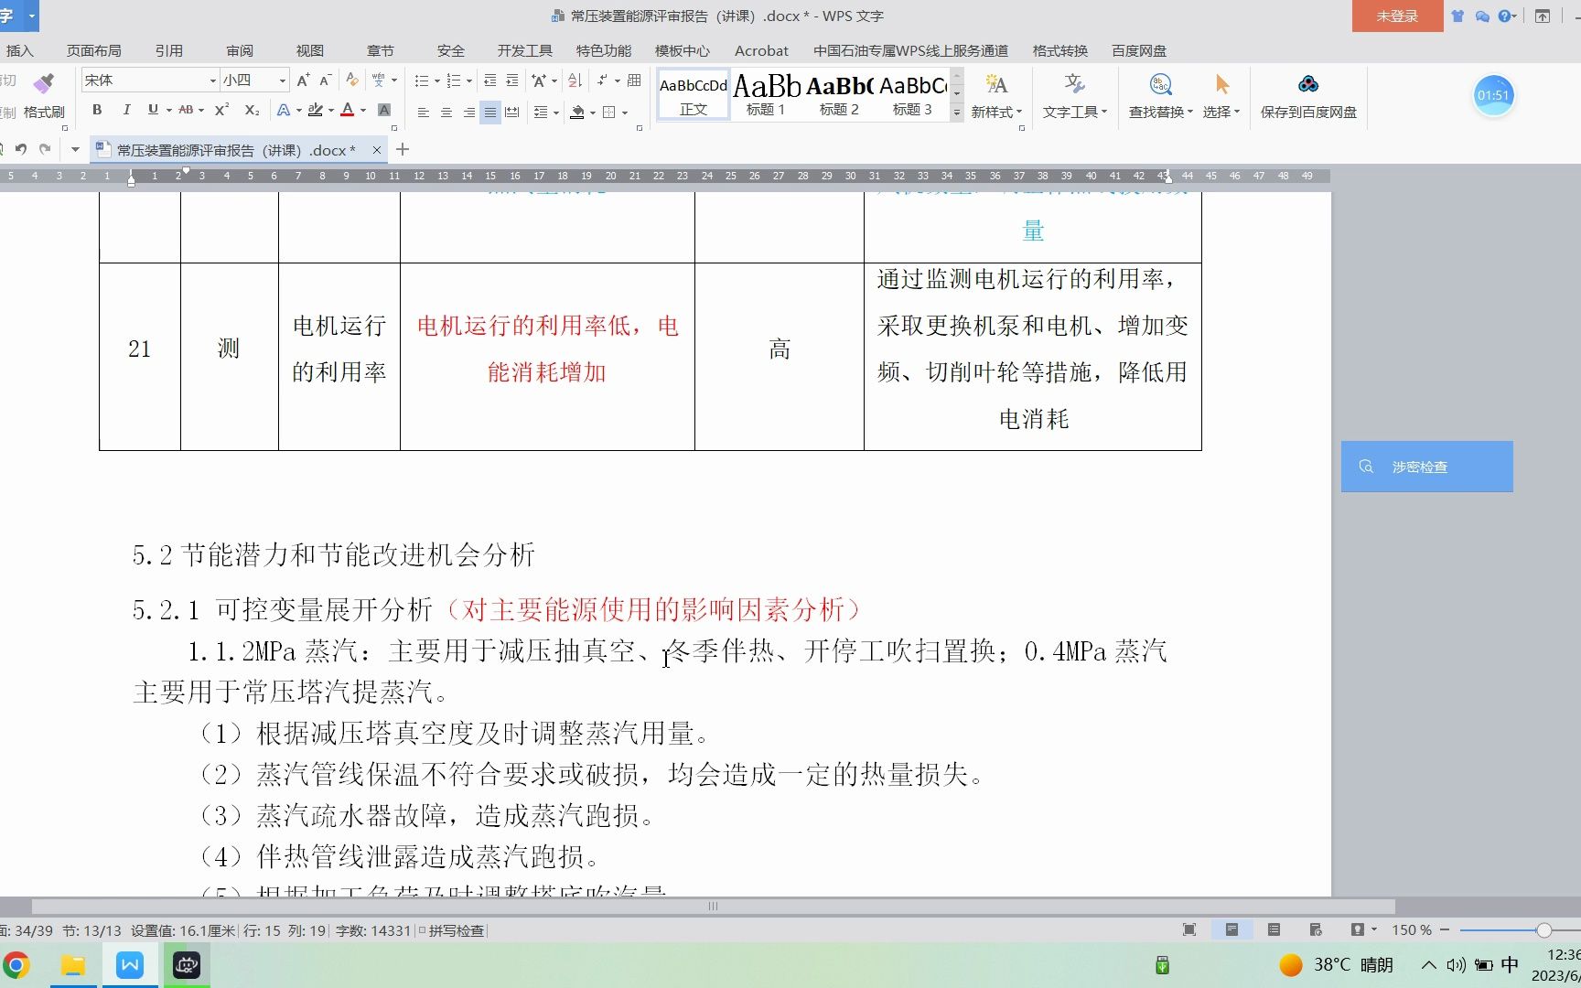Screen dimensions: 1581x988
Task: Expand the 文字工具 dropdown
Action: coord(1104,112)
